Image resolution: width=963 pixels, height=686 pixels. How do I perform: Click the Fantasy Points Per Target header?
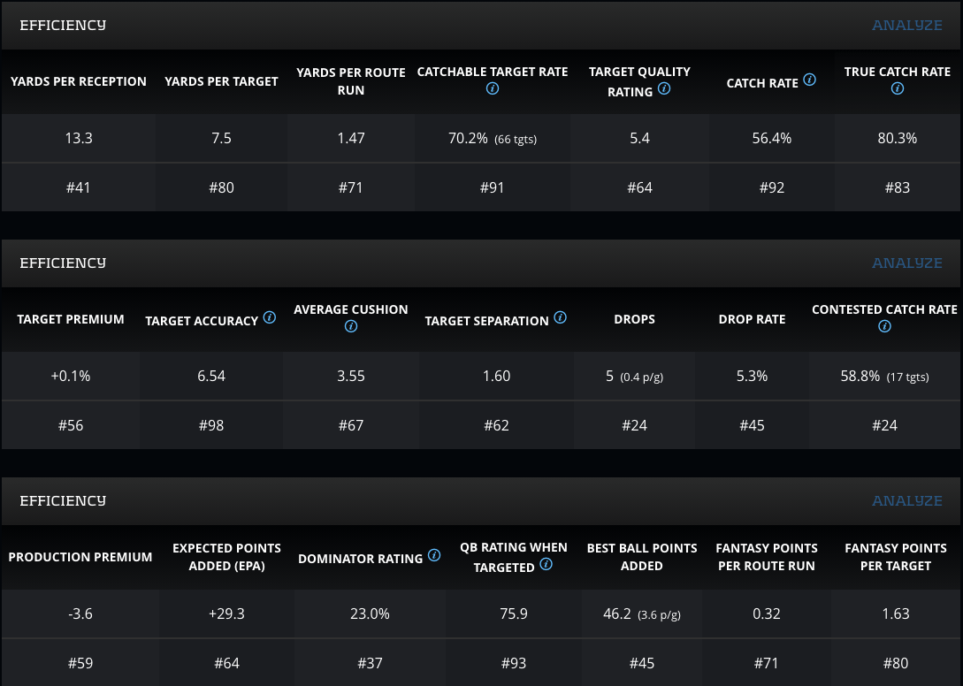coord(896,557)
